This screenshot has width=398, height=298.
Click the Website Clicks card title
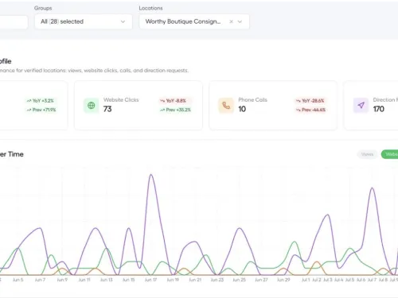121,99
